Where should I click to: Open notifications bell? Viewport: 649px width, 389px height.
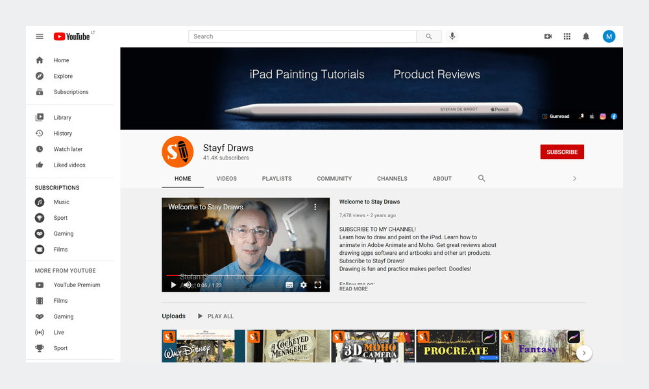point(586,36)
